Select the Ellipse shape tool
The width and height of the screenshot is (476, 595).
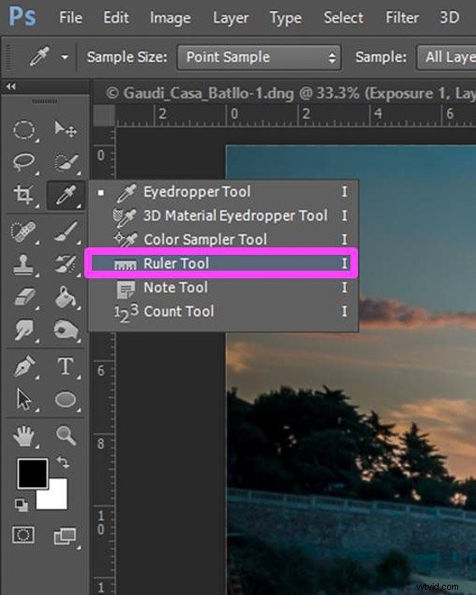pyautogui.click(x=65, y=399)
